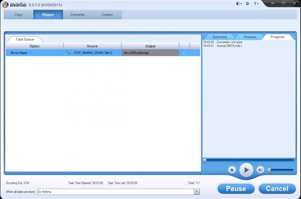Open the help question mark menu
The width and height of the screenshot is (301, 199).
coord(256,4)
